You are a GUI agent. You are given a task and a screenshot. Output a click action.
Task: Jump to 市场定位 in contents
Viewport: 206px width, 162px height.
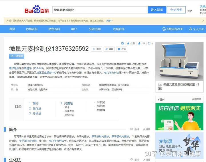pos(101,102)
